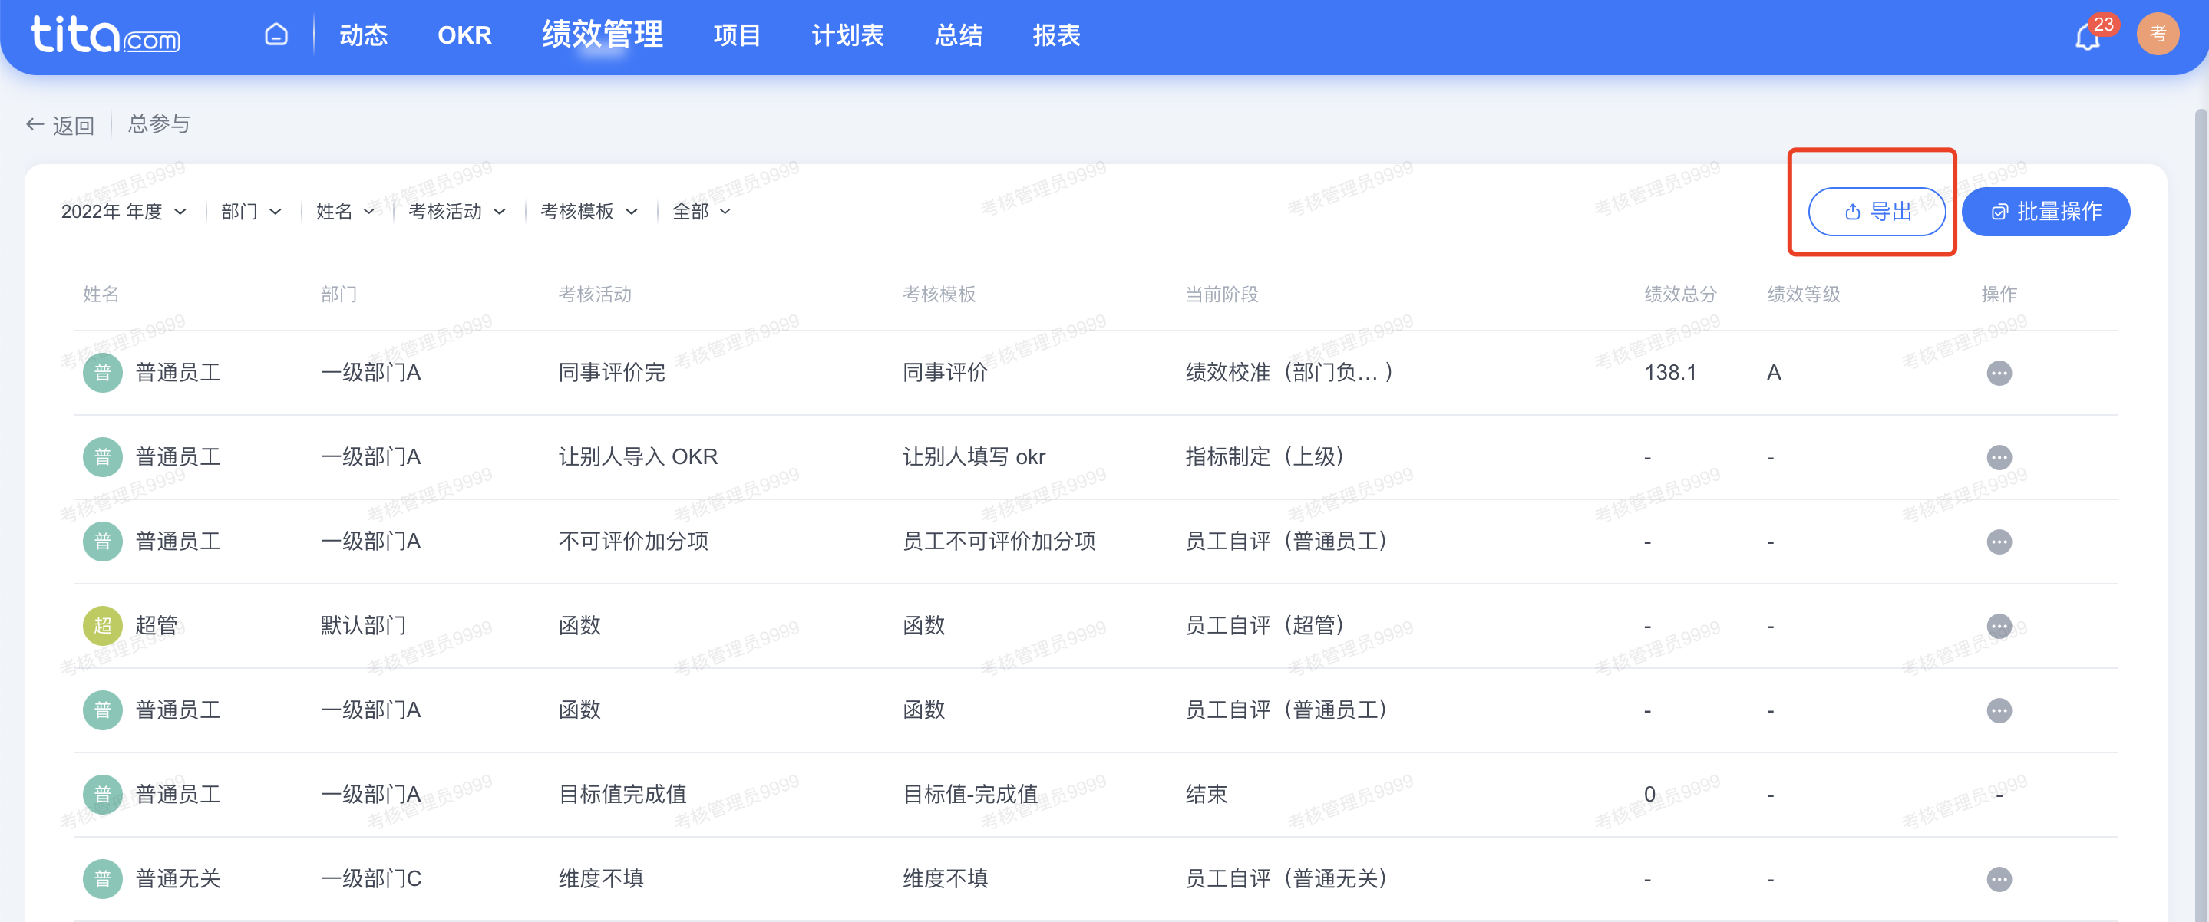2209x922 pixels.
Task: Click the 导出 export button
Action: pyautogui.click(x=1877, y=212)
